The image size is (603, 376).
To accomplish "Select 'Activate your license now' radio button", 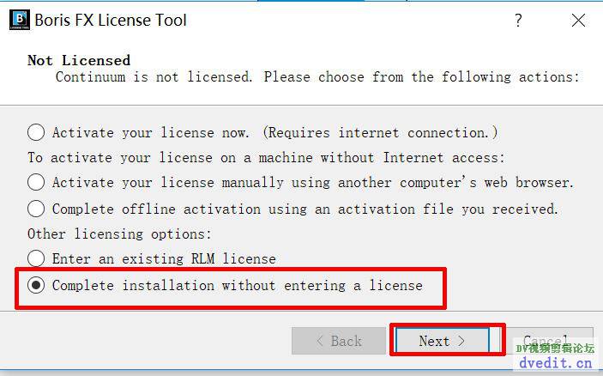I will tap(36, 133).
